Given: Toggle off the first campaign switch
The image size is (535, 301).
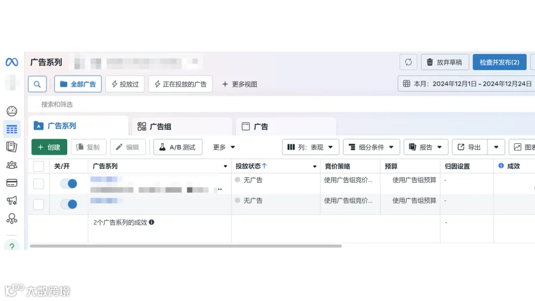Looking at the screenshot, I should [x=68, y=184].
